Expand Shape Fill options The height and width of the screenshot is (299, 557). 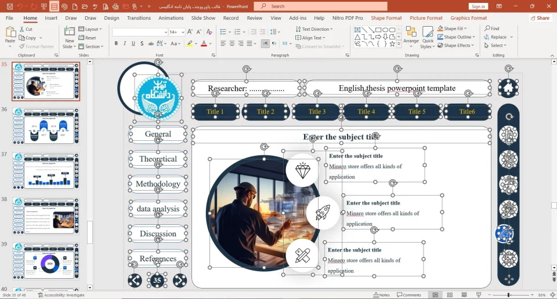pyautogui.click(x=452, y=28)
